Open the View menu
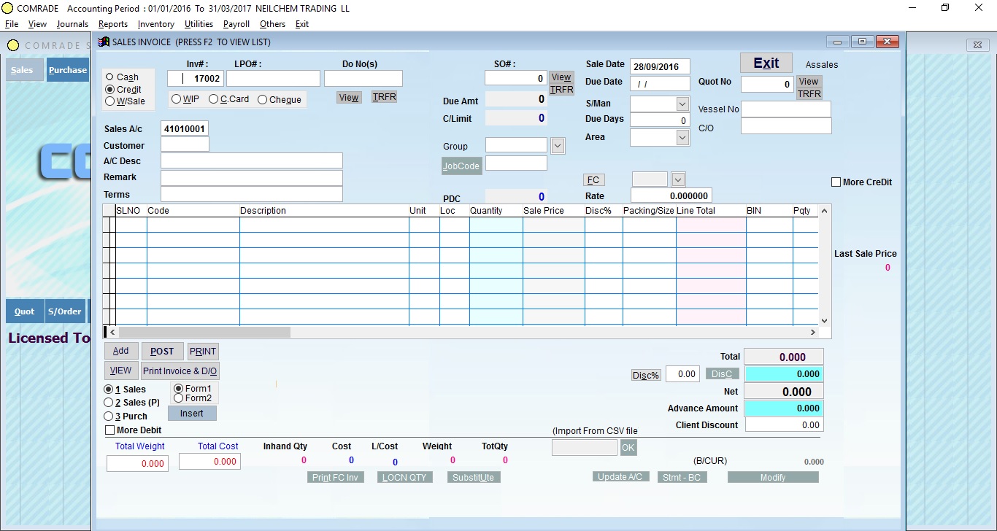 (x=37, y=24)
